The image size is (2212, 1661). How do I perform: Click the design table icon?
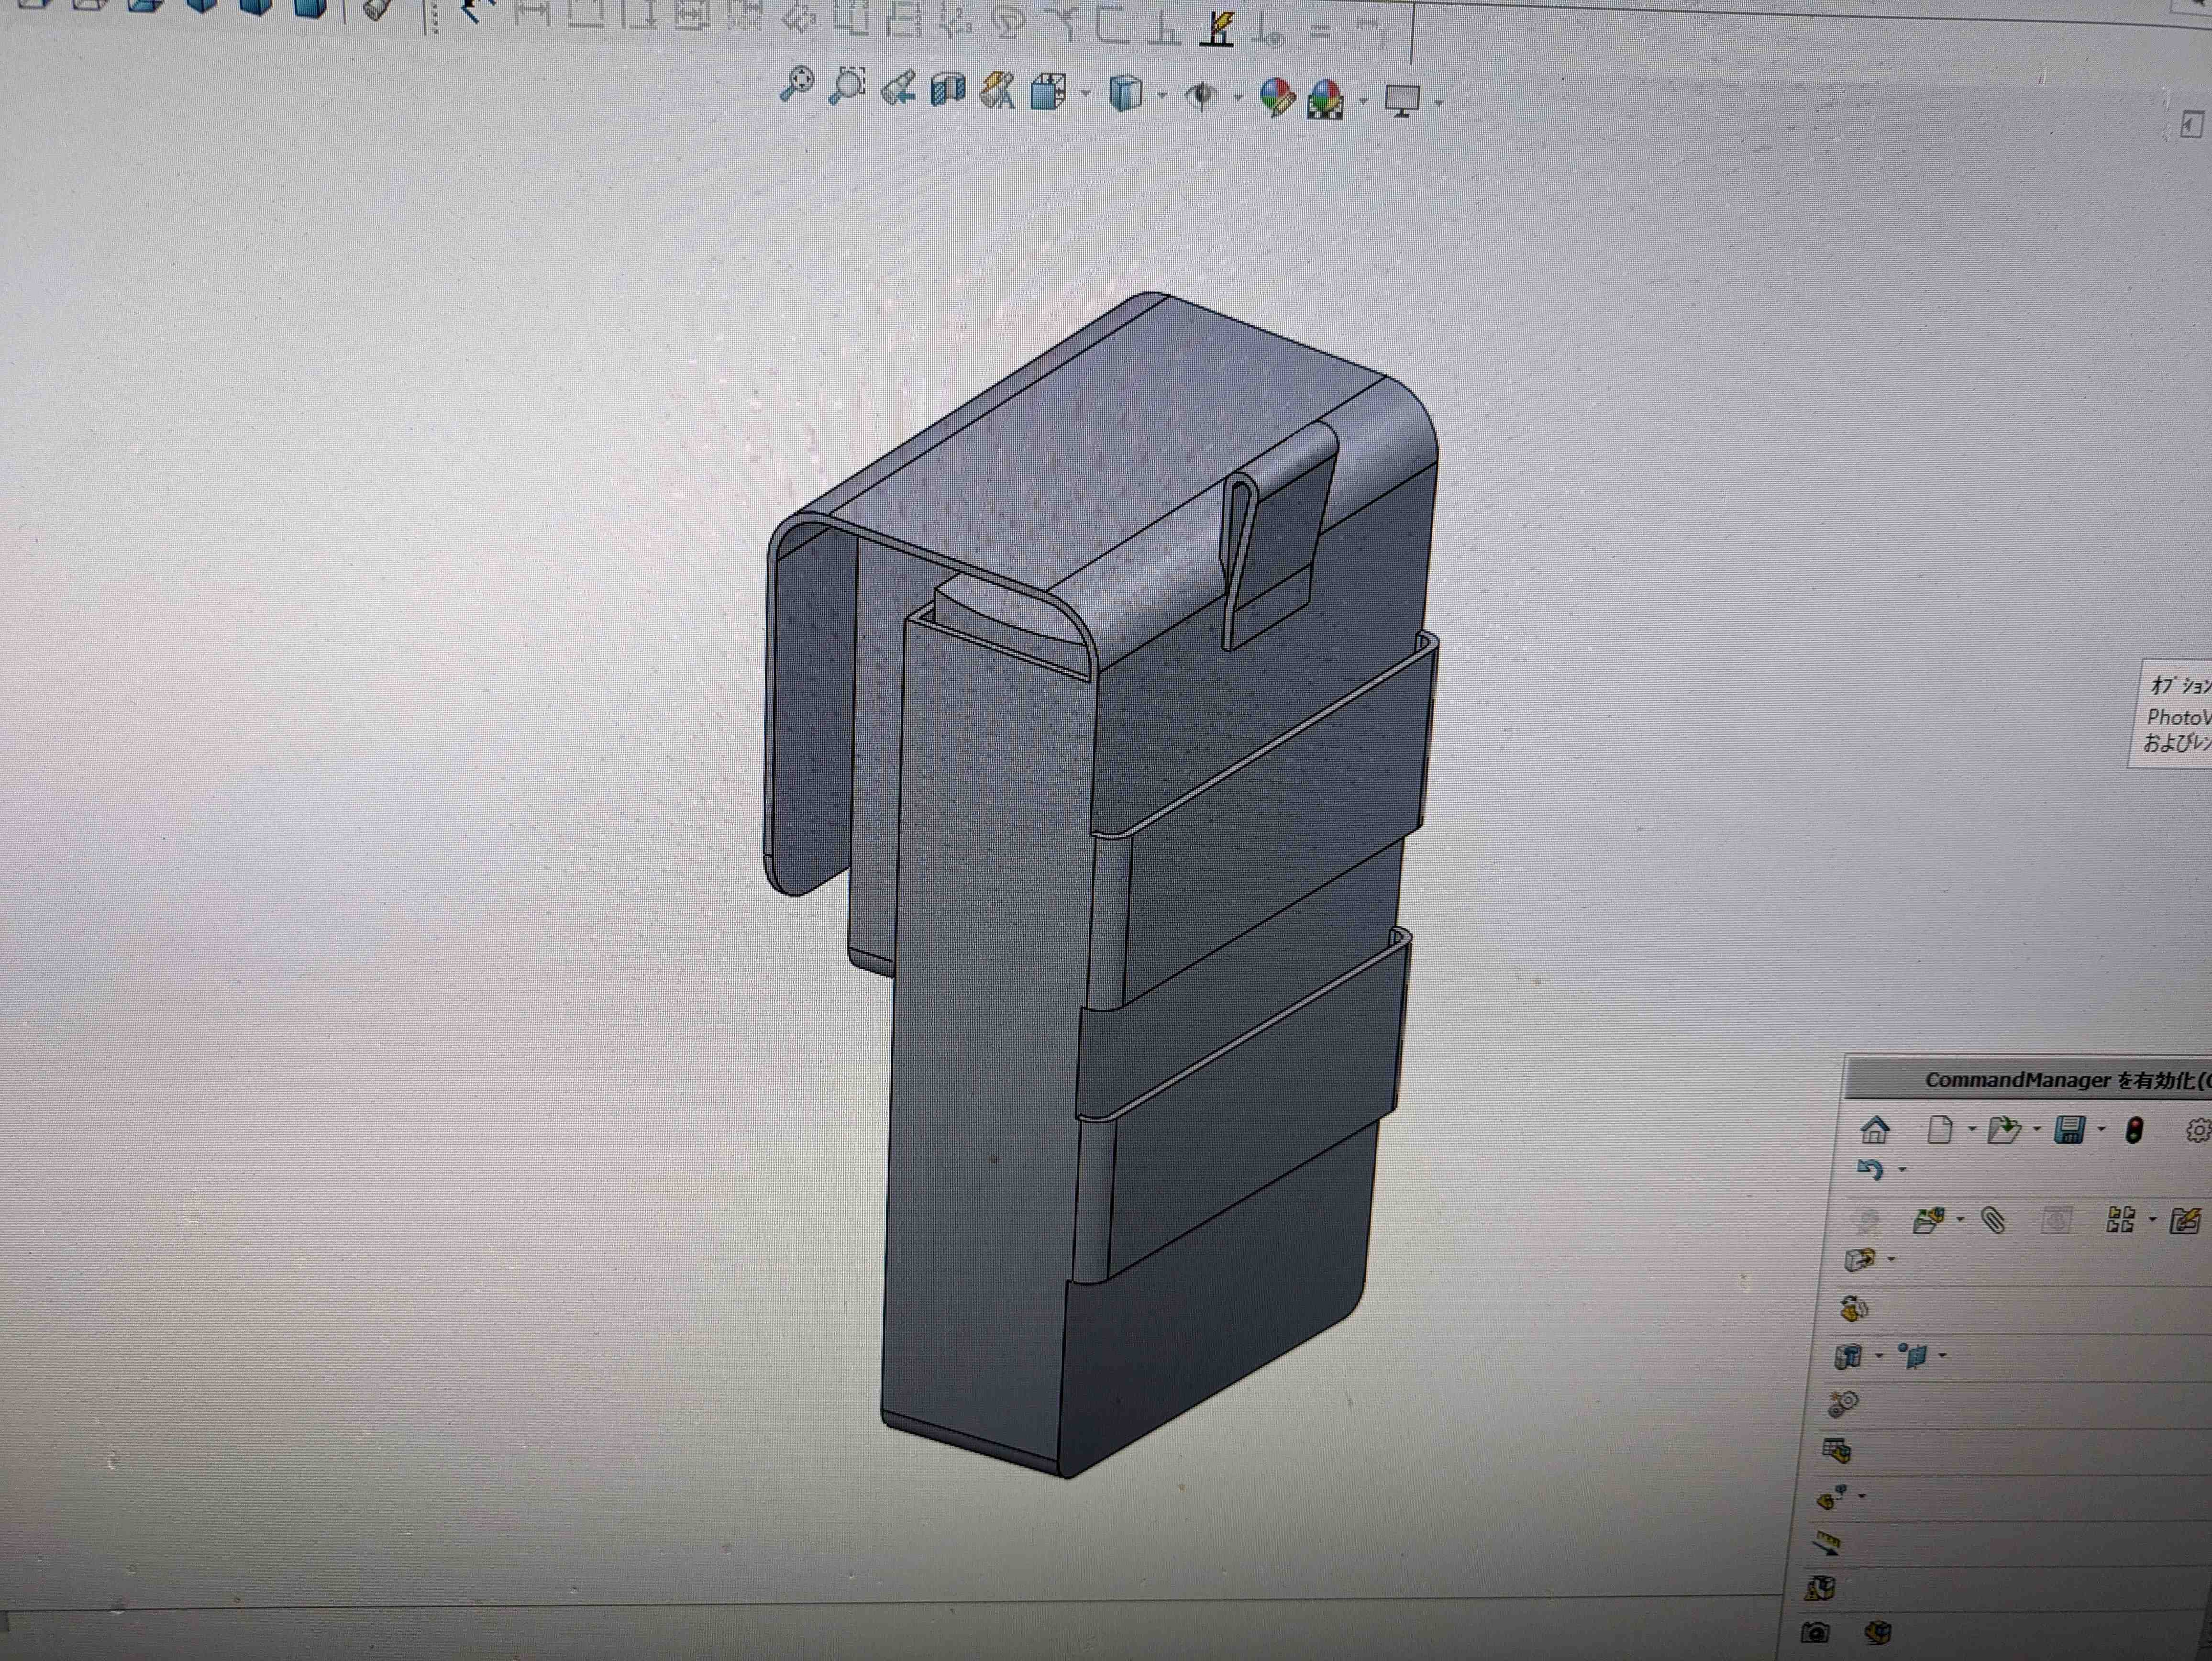coord(1837,1450)
